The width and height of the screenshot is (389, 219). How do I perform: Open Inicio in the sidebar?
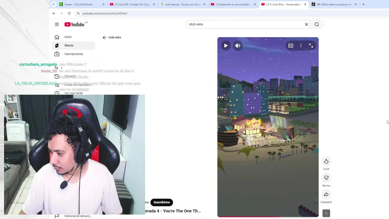[x=74, y=37]
